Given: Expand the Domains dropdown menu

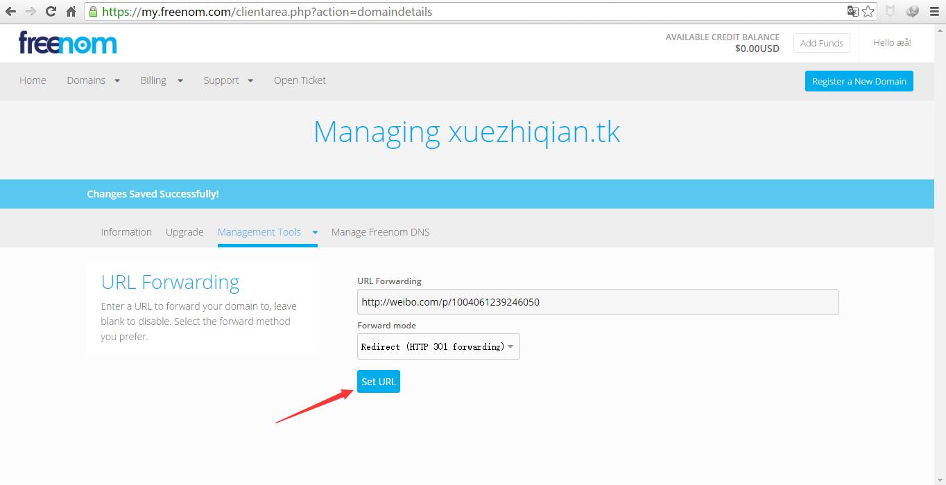Looking at the screenshot, I should point(93,80).
